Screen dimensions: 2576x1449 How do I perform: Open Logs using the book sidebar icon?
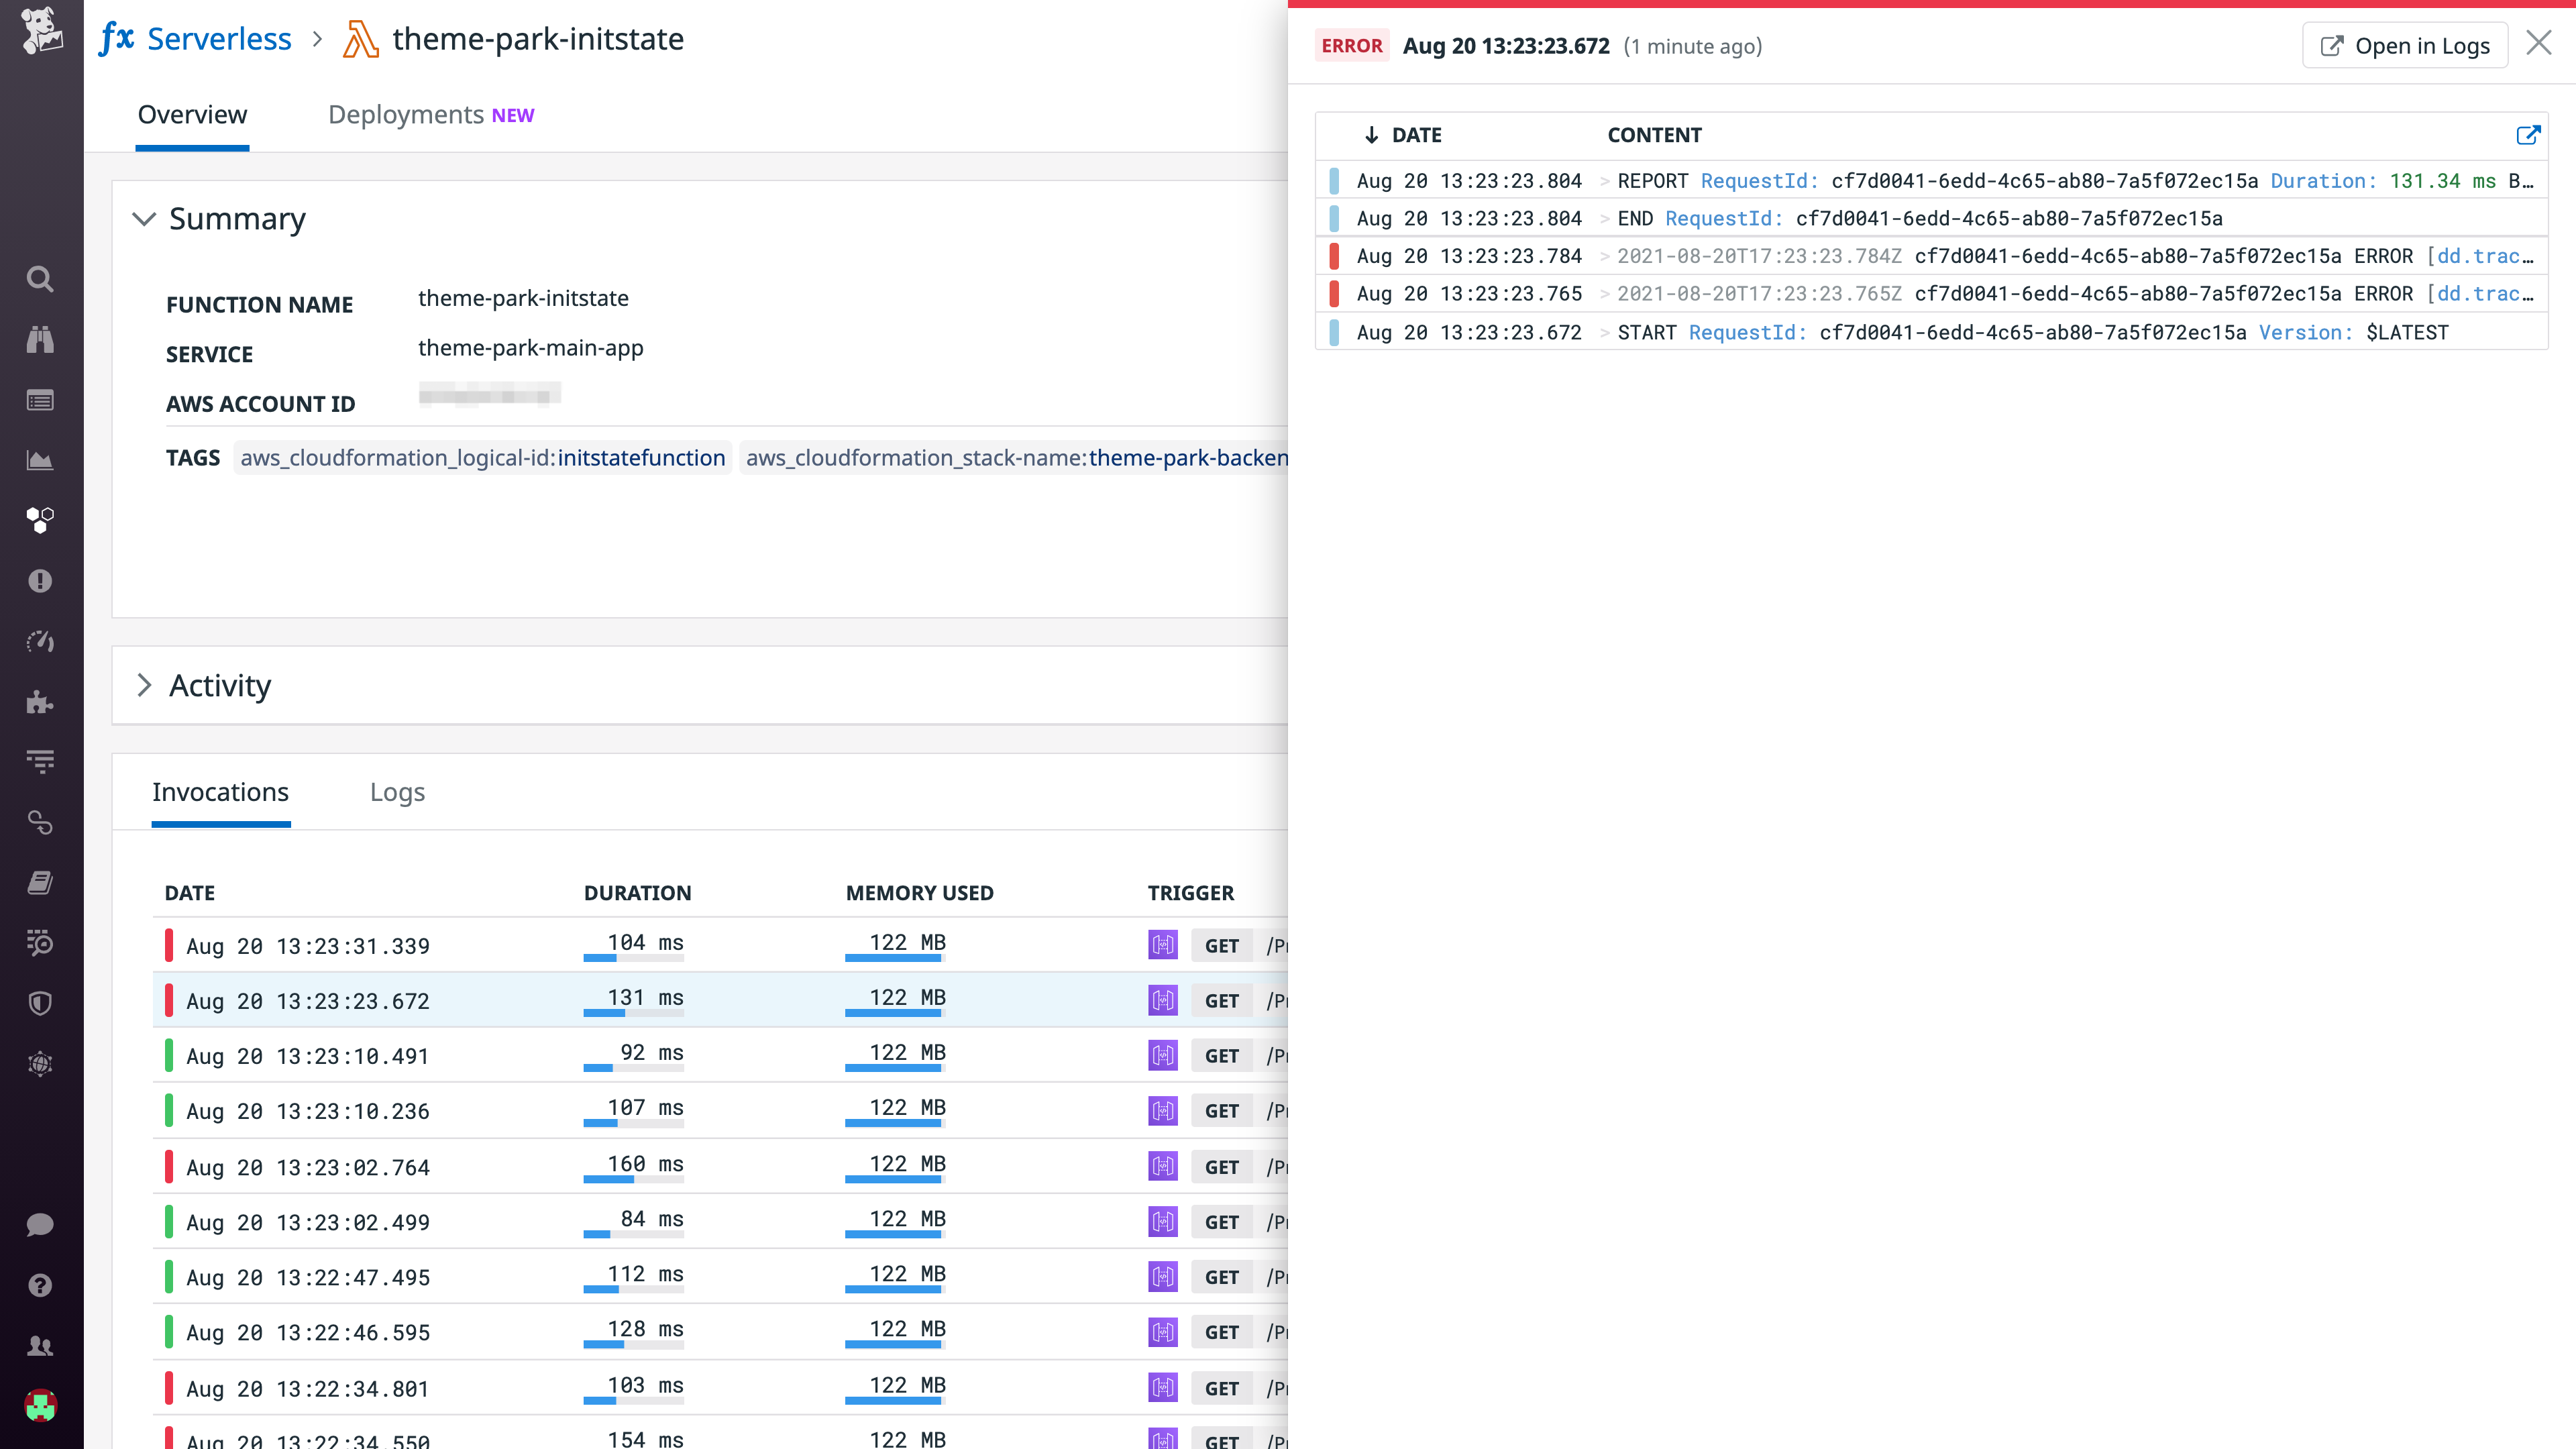pyautogui.click(x=40, y=882)
